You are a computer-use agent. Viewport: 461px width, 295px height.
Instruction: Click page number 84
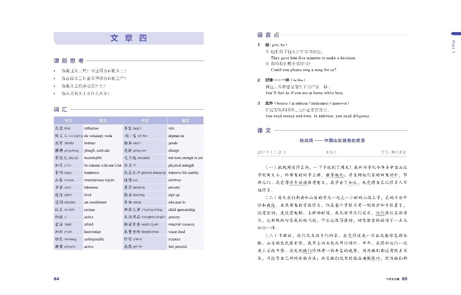coord(56,279)
